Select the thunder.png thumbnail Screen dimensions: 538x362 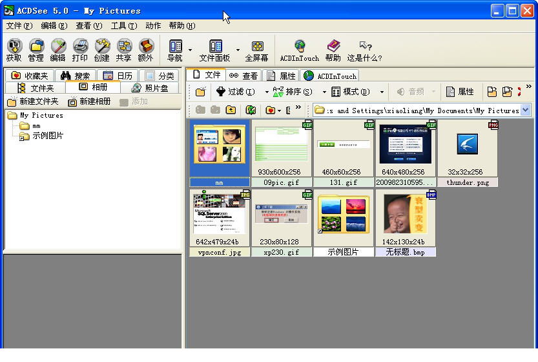(467, 153)
